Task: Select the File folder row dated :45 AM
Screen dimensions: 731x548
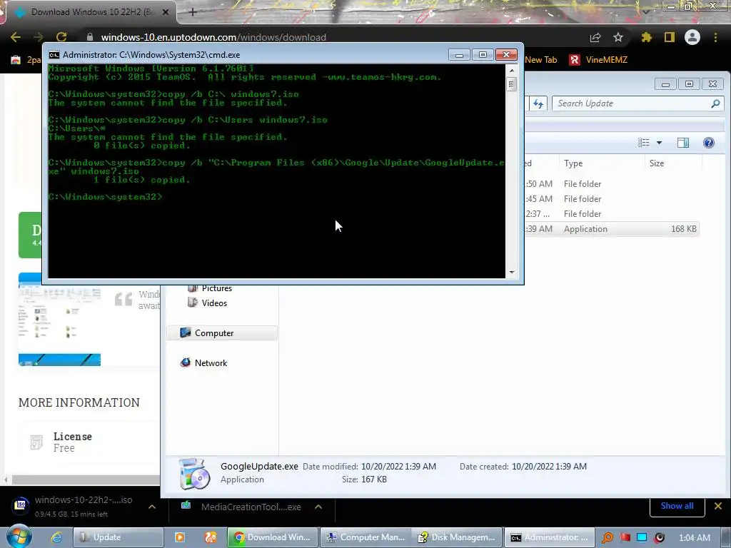Action: point(612,198)
